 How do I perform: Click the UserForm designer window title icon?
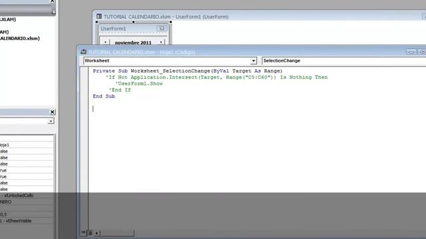[99, 17]
